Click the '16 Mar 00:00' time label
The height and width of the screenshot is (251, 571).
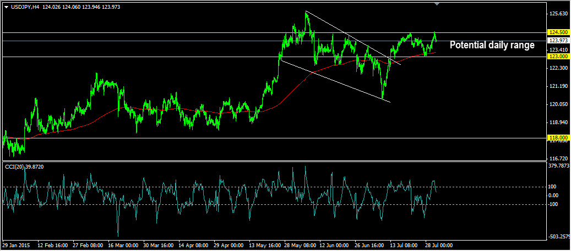coord(123,245)
